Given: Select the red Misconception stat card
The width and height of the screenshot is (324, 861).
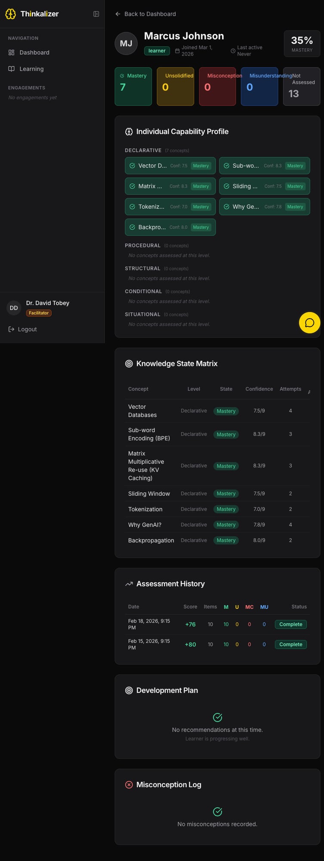Looking at the screenshot, I should click(217, 86).
